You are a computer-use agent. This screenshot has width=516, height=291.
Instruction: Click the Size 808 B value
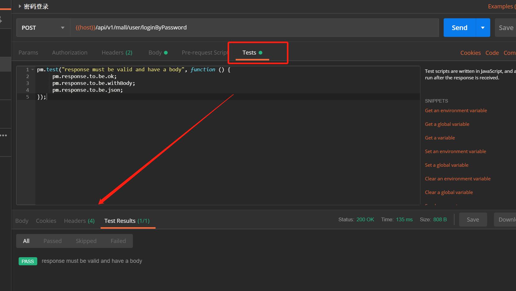440,219
